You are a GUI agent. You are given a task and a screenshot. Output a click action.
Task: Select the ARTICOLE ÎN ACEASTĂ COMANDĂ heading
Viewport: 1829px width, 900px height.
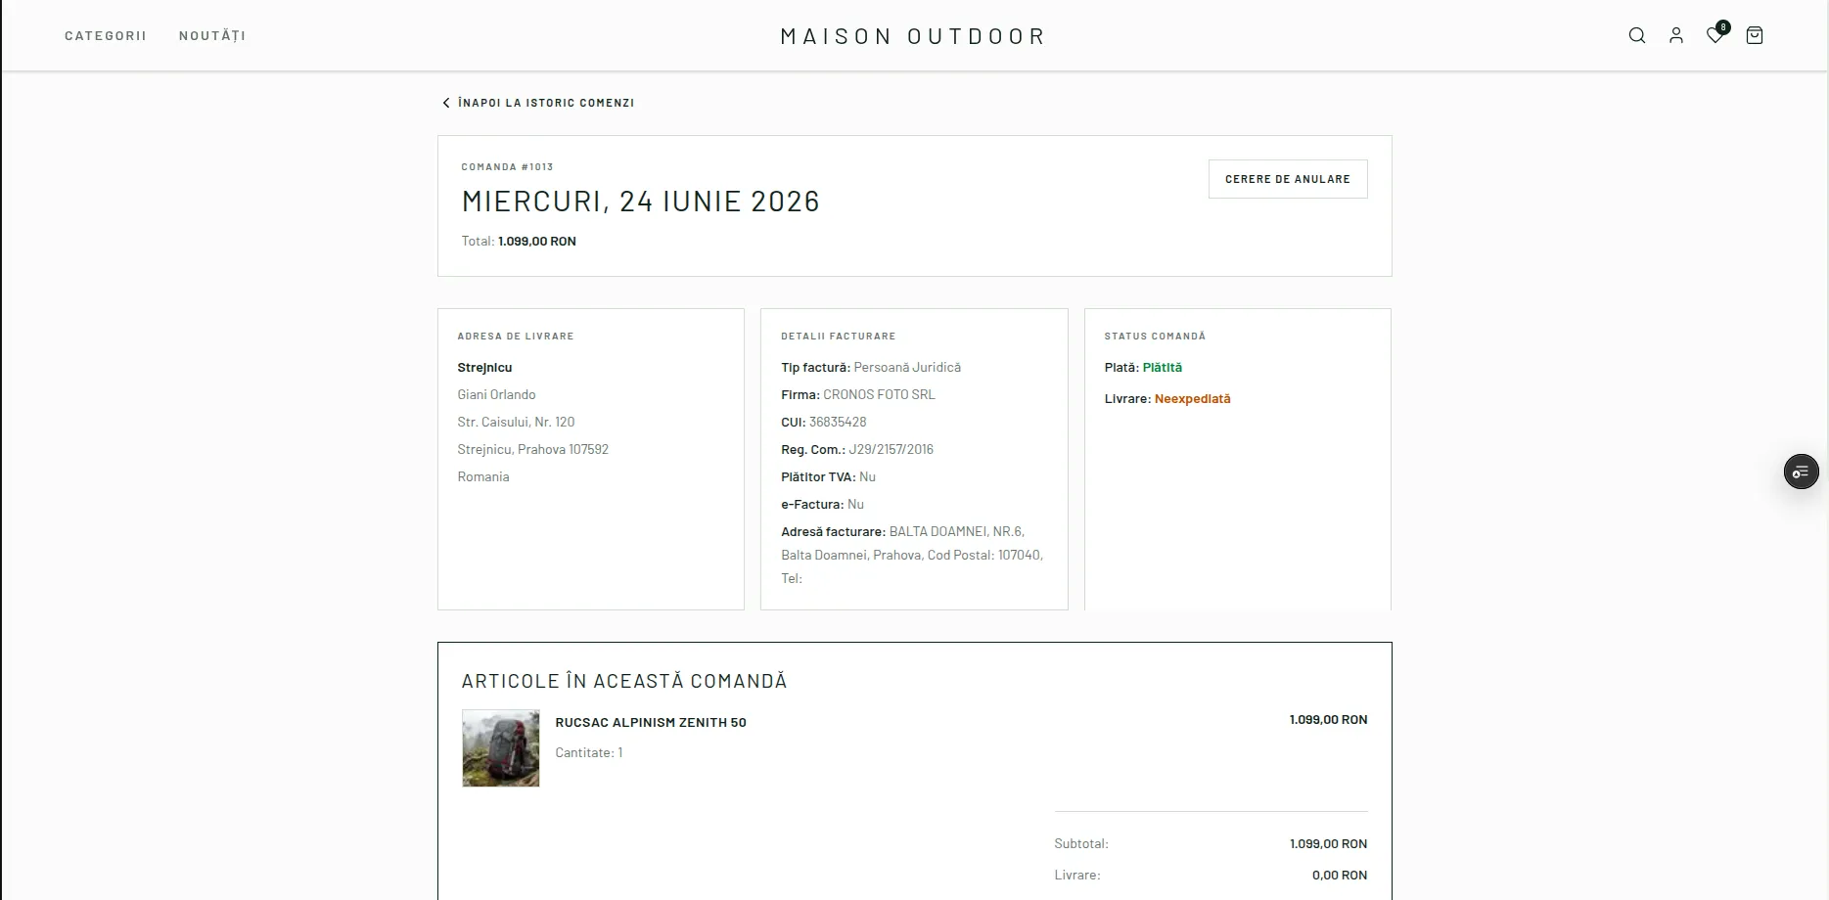(x=624, y=681)
